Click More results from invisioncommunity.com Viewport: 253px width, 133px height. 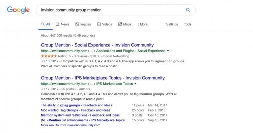(x=71, y=125)
